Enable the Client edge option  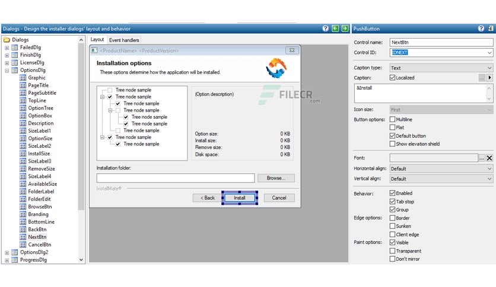pos(392,235)
